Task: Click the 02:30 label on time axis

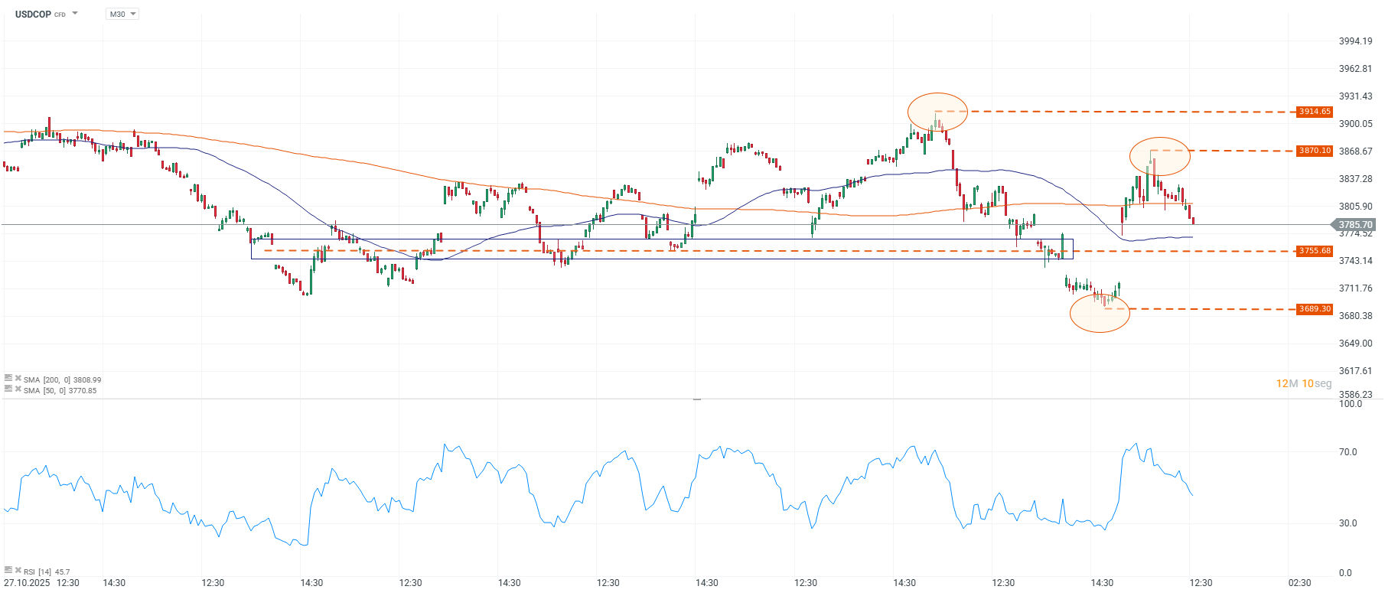Action: point(1299,583)
